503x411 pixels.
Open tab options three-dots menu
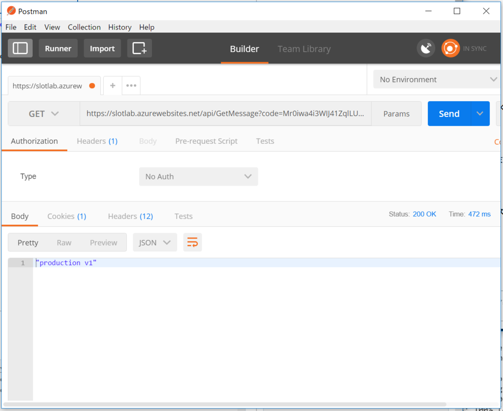(x=131, y=85)
